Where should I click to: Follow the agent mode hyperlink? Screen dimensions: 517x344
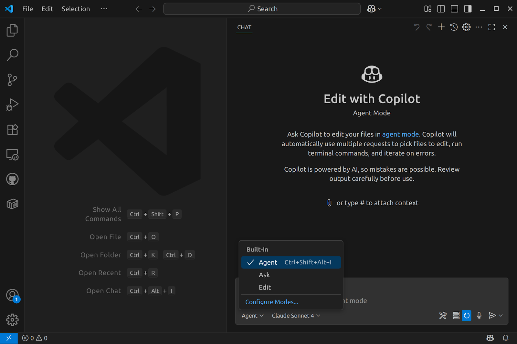(400, 134)
